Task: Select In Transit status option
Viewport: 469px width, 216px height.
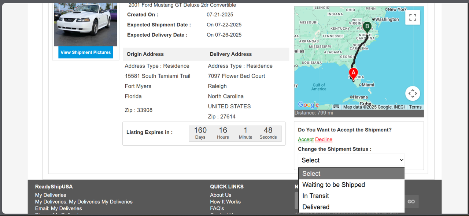Action: [351, 196]
